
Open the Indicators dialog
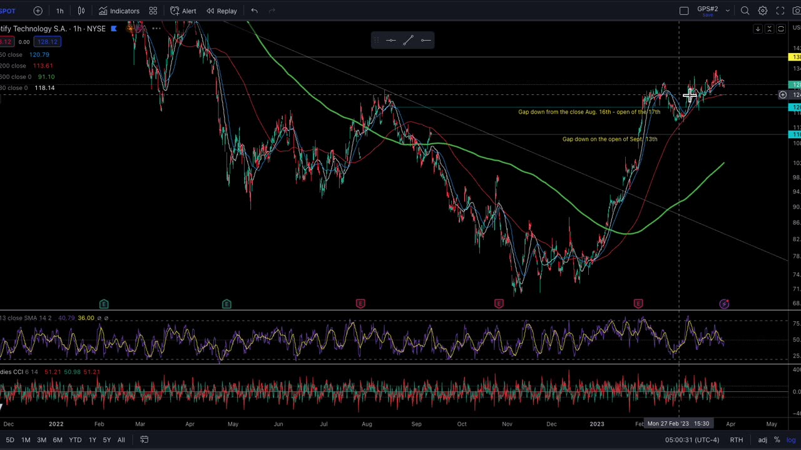(119, 11)
